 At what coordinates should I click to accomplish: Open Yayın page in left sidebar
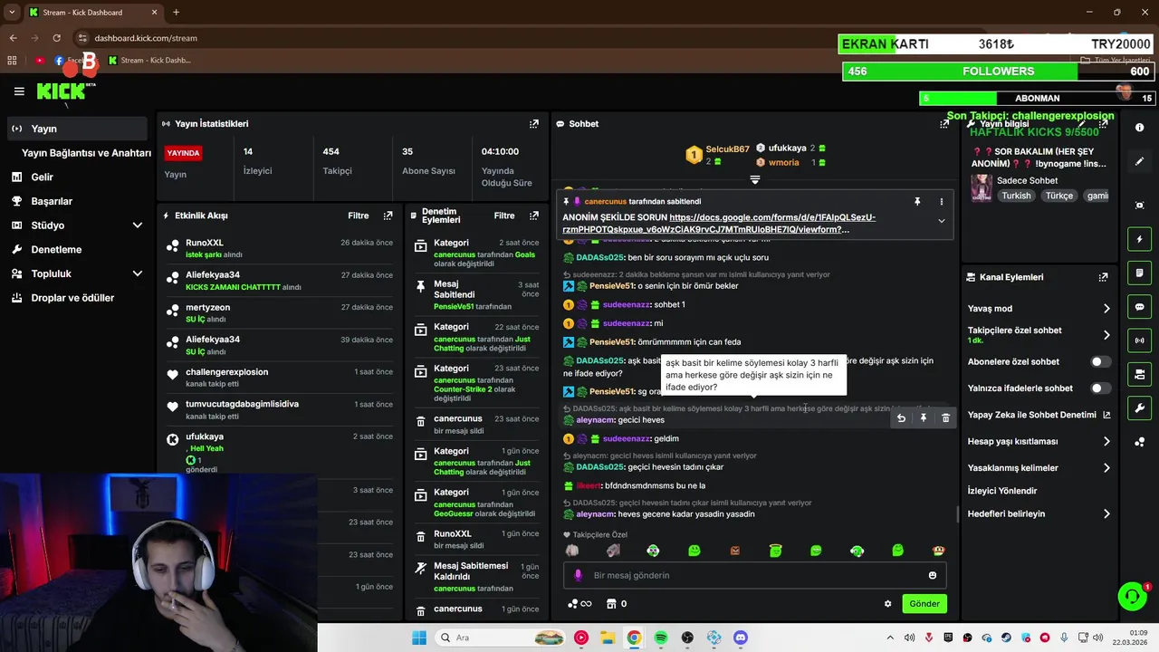tap(77, 129)
